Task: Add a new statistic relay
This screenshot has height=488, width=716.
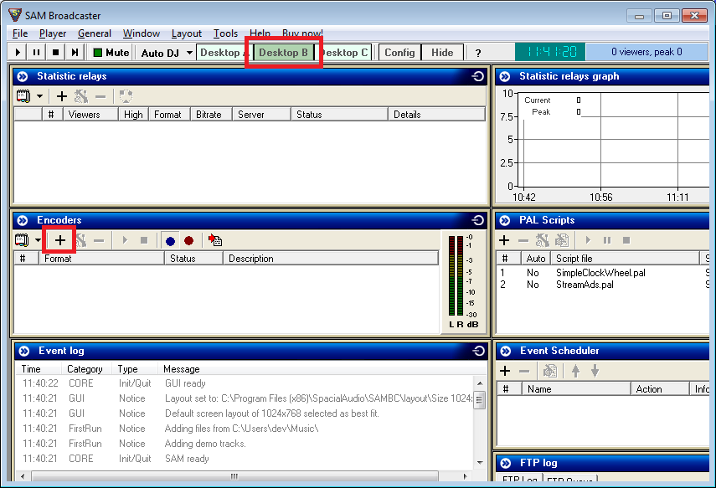Action: 61,95
